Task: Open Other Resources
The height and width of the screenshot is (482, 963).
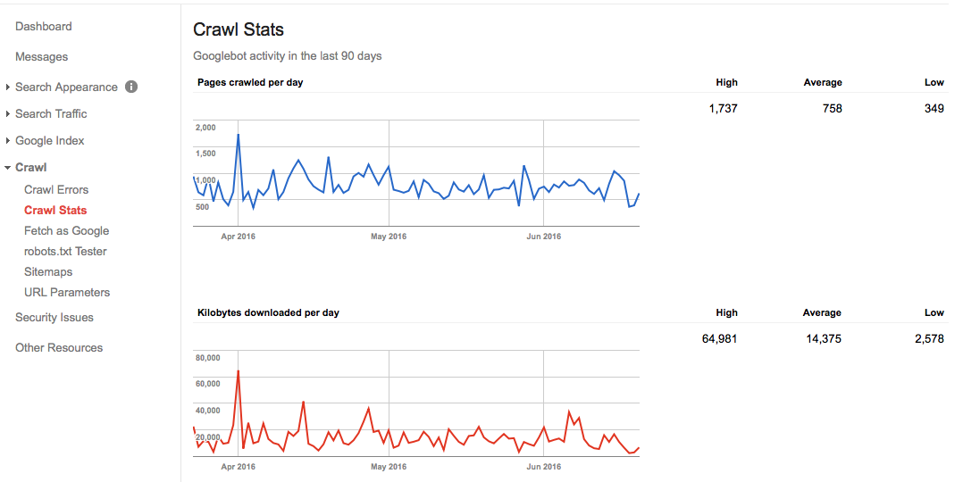Action: pyautogui.click(x=59, y=348)
